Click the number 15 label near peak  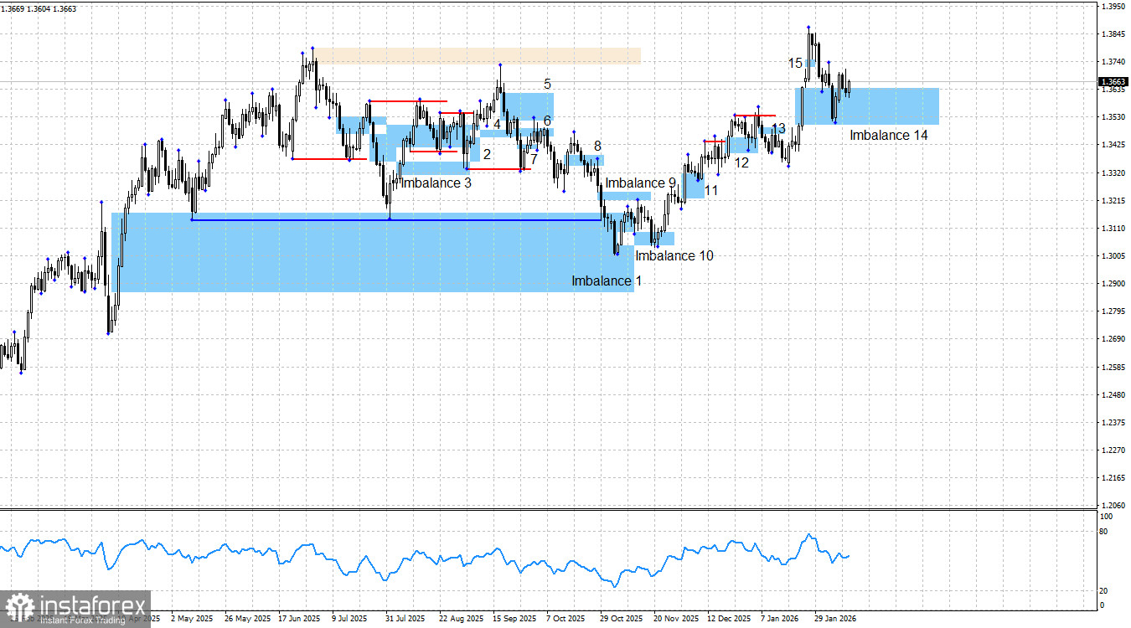(795, 64)
